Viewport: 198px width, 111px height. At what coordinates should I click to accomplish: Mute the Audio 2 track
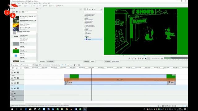[15, 99]
